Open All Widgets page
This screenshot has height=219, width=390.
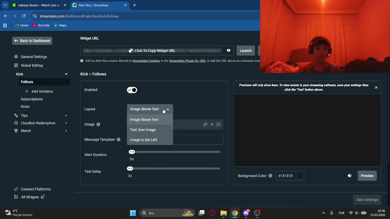pyautogui.click(x=30, y=197)
